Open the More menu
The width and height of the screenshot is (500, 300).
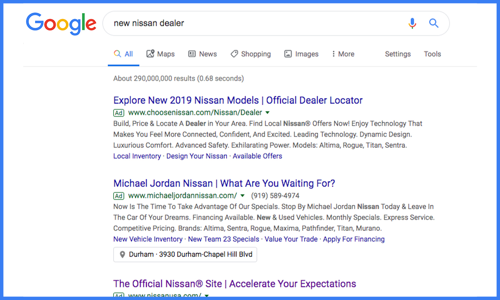343,54
